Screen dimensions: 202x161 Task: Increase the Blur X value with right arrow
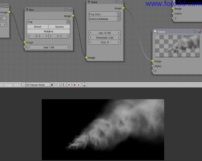coord(46,36)
